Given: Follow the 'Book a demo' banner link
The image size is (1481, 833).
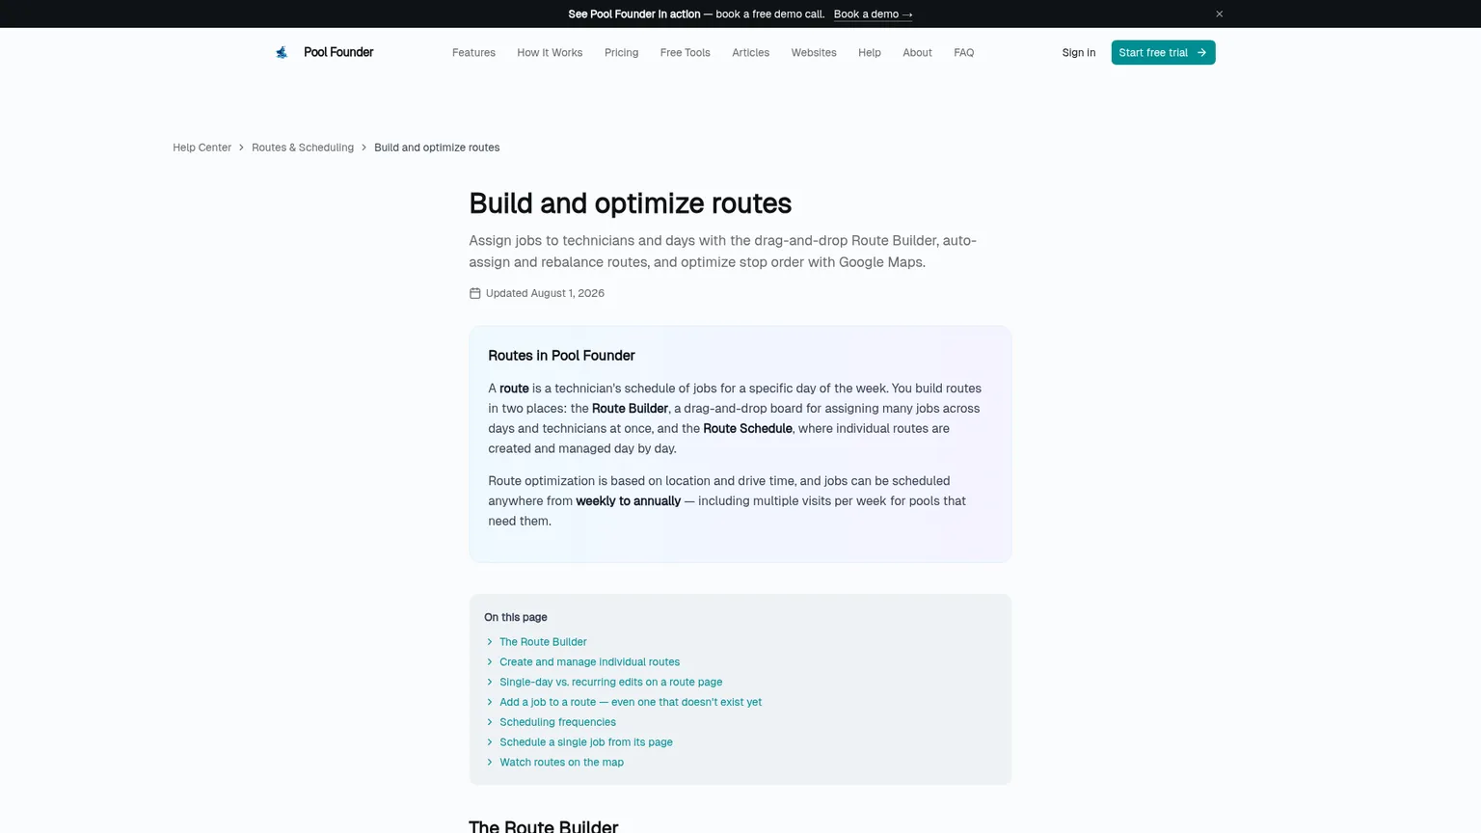Looking at the screenshot, I should [873, 14].
